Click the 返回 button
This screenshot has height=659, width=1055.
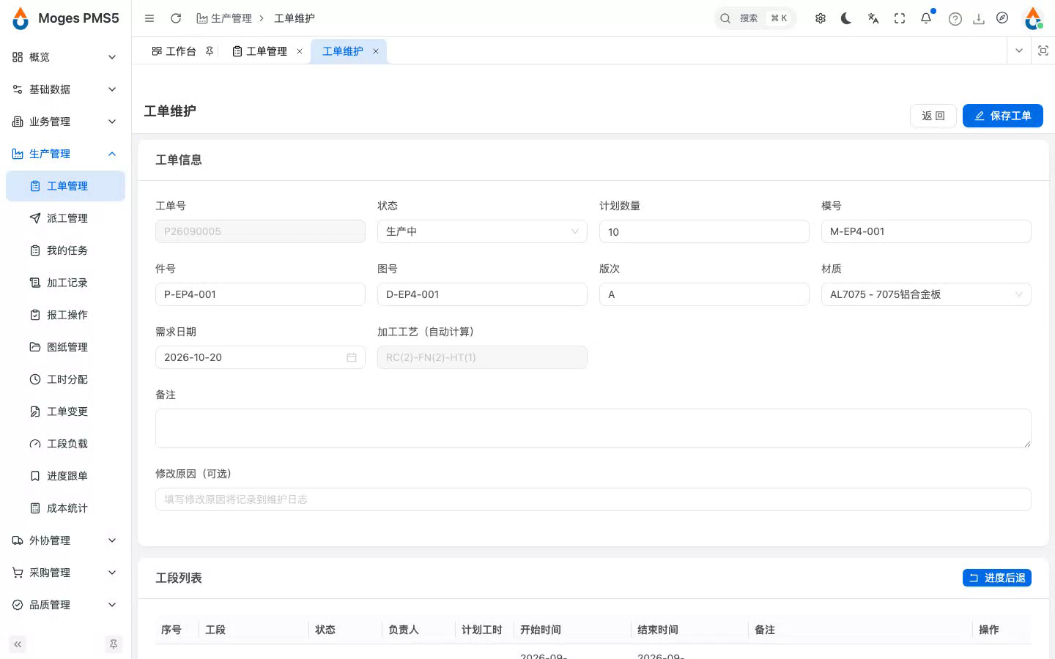point(933,116)
